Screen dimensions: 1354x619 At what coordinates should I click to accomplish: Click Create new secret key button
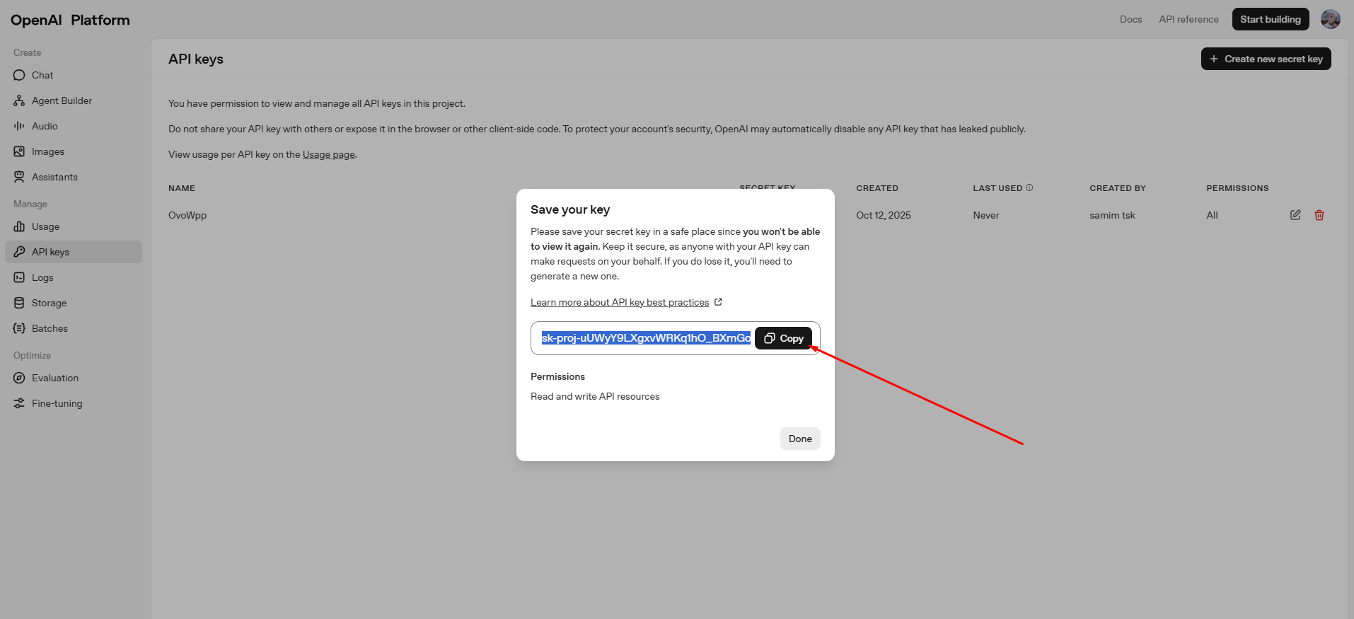pyautogui.click(x=1266, y=59)
